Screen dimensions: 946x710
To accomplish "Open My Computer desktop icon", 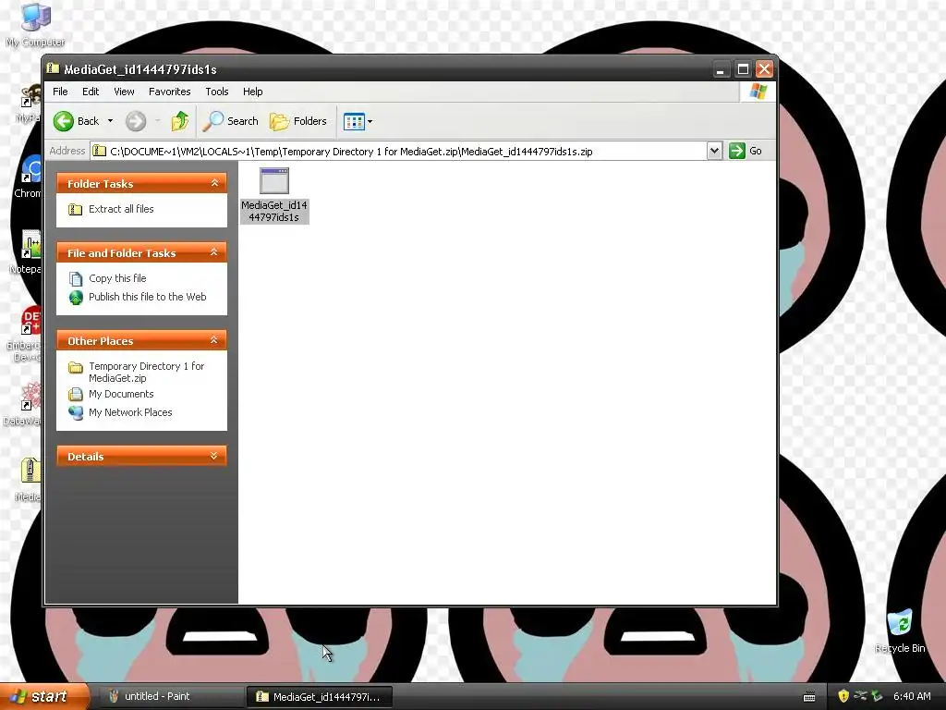I will (x=36, y=25).
